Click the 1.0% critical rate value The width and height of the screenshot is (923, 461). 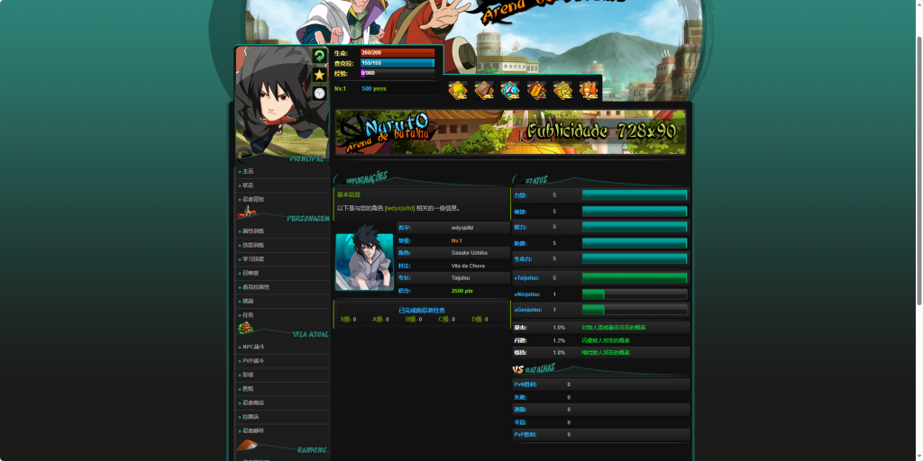pyautogui.click(x=559, y=328)
